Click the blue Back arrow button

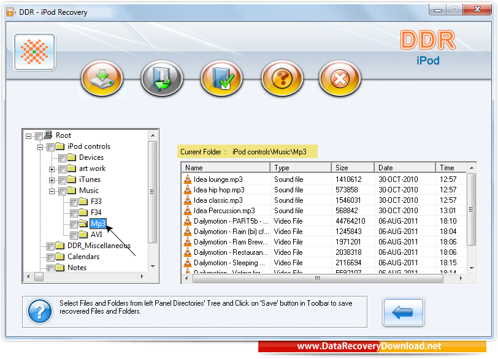pos(404,312)
